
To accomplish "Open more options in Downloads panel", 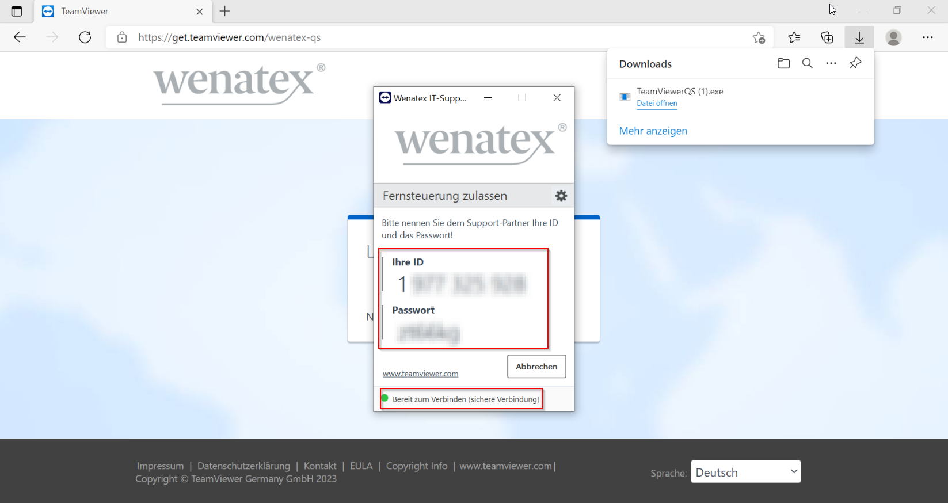I will pyautogui.click(x=831, y=63).
